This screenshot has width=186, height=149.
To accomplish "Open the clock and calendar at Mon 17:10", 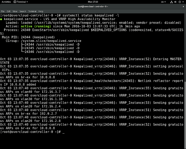I will (x=93, y=2).
